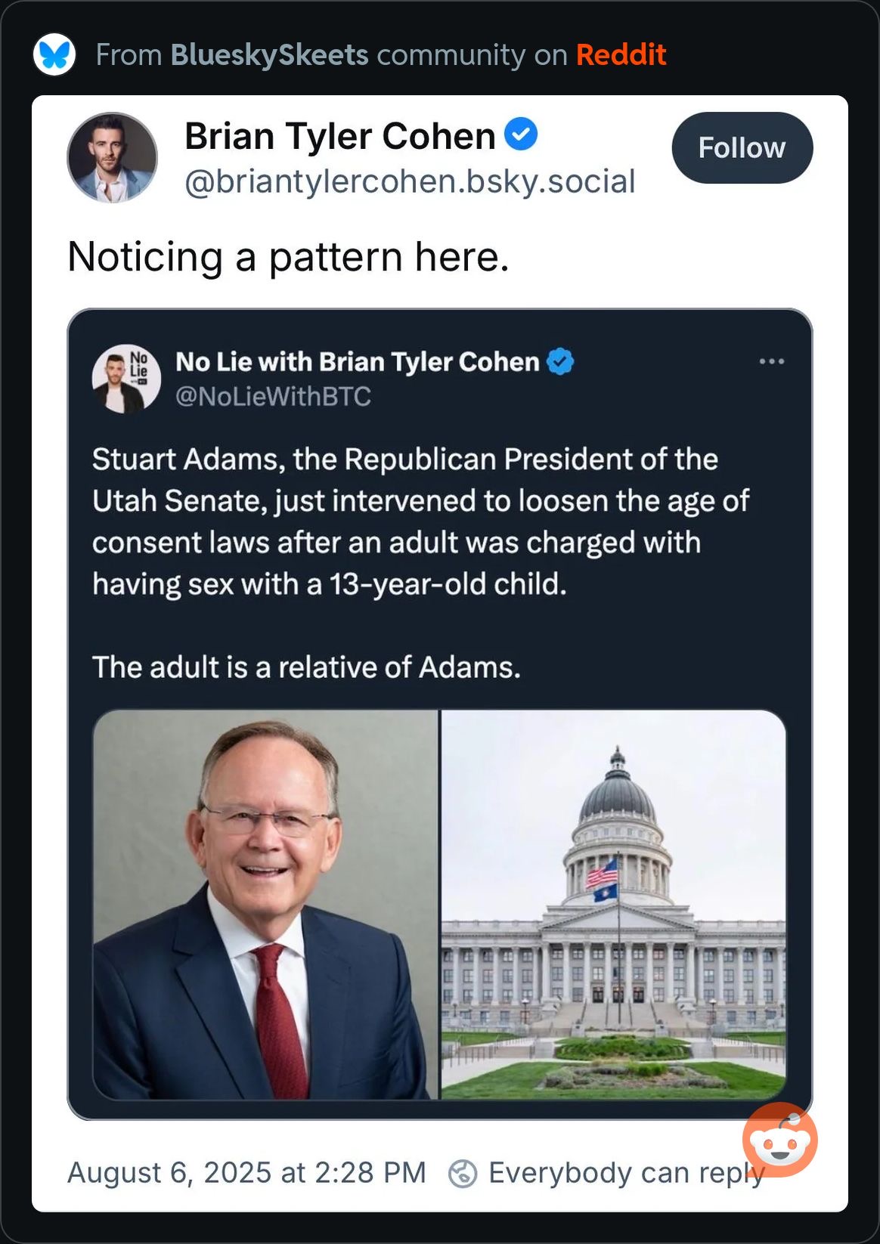
Task: Click the Reddit Snoo mascot icon
Action: click(x=779, y=1140)
